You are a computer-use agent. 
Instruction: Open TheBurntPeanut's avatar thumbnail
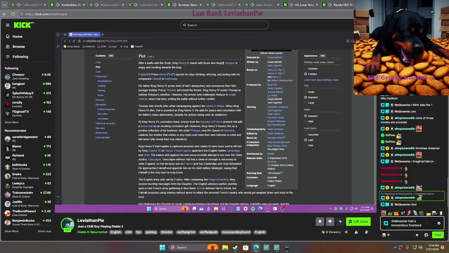click(x=8, y=213)
